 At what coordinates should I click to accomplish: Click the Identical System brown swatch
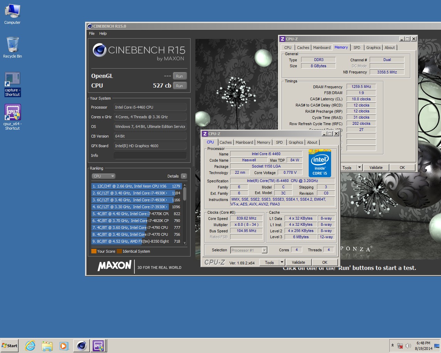[x=119, y=251]
